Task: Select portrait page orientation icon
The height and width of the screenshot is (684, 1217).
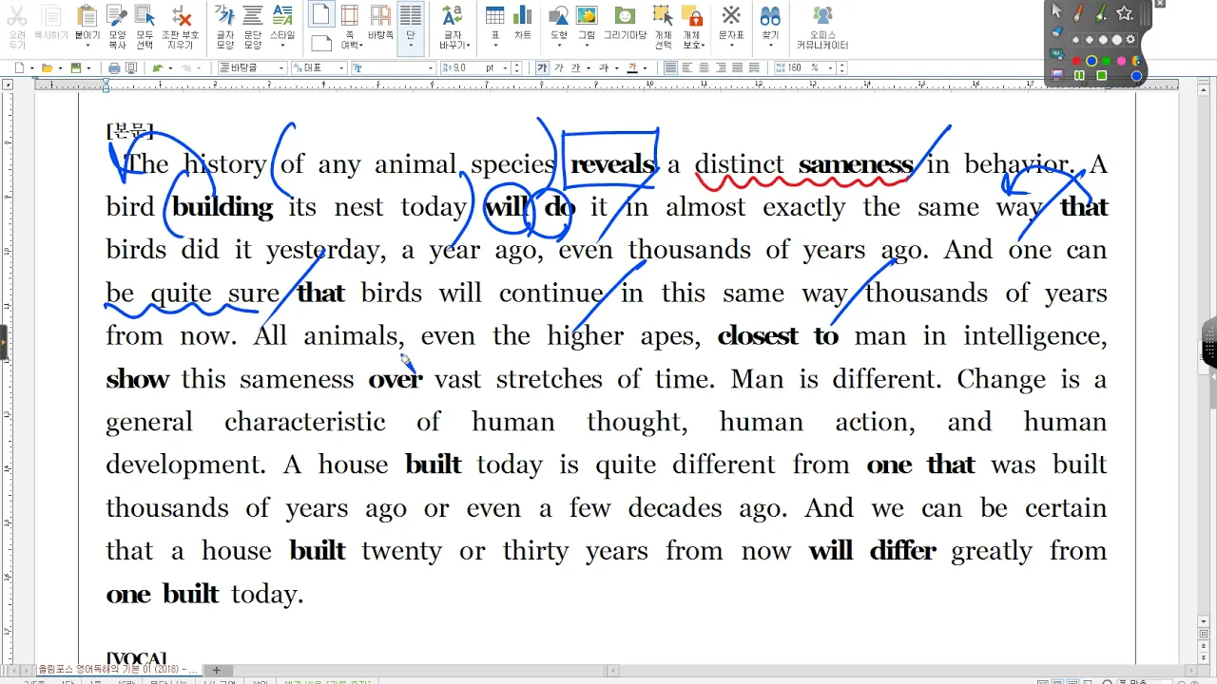Action: click(321, 14)
